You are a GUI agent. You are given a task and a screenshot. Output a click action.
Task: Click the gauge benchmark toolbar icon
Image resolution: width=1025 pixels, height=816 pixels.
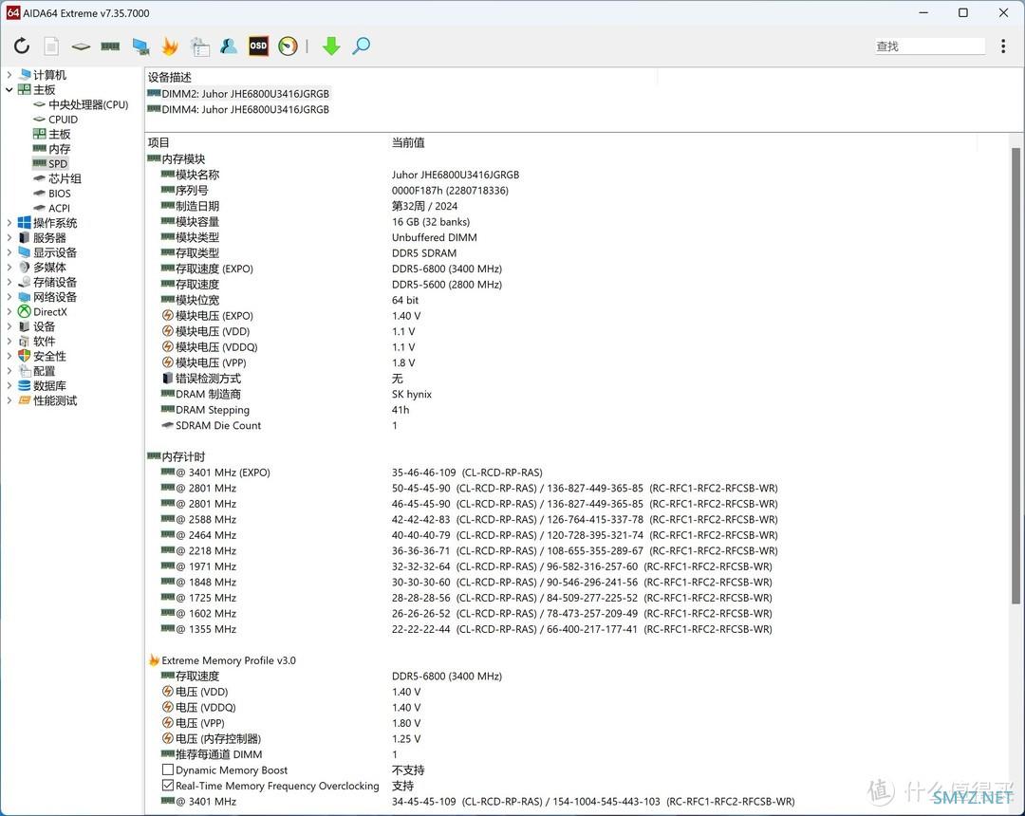[288, 46]
